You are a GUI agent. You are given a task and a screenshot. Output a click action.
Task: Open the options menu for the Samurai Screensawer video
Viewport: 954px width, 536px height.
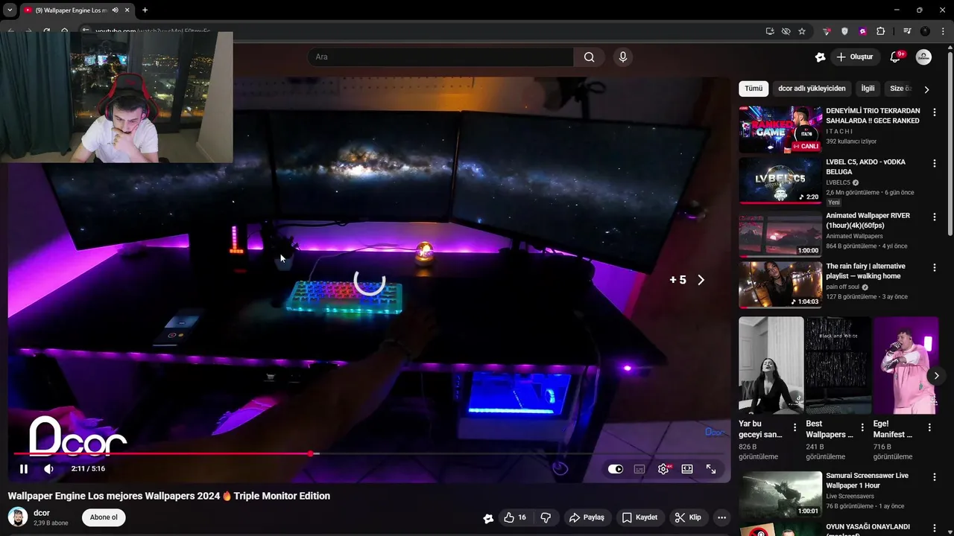coord(934,477)
